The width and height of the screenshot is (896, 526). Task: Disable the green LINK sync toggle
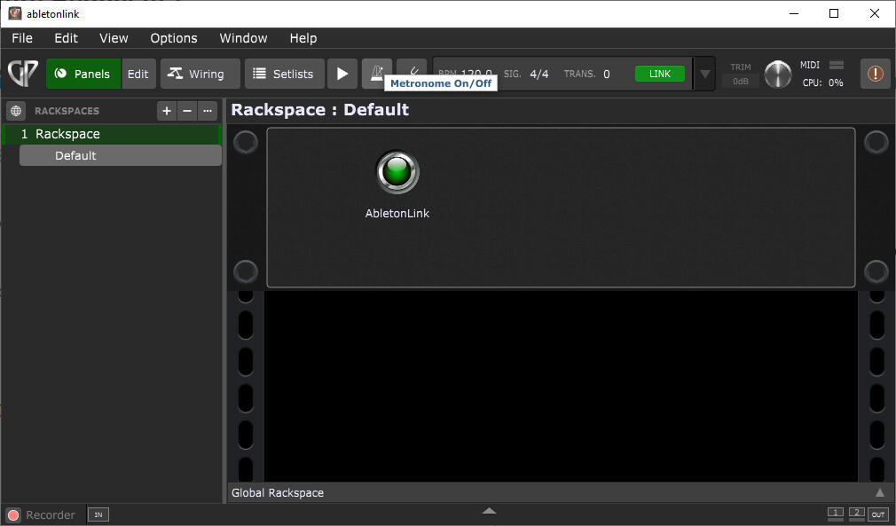pyautogui.click(x=660, y=74)
